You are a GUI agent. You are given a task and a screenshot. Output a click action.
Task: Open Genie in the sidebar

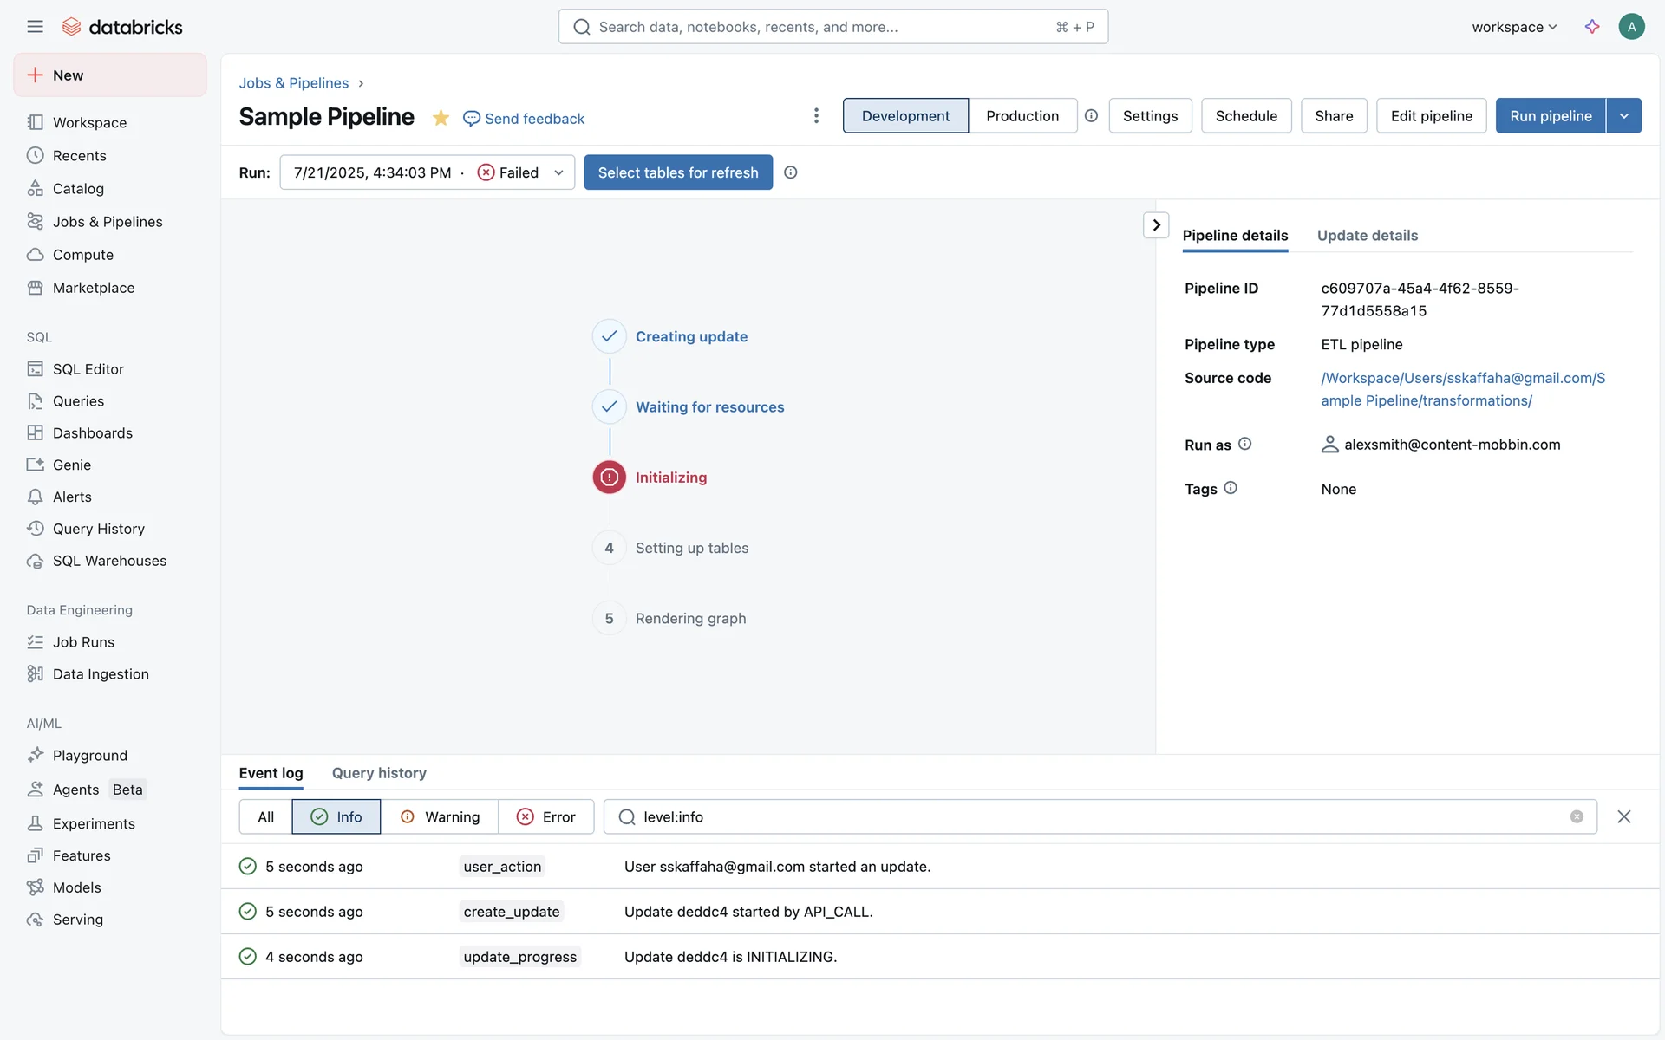click(72, 465)
